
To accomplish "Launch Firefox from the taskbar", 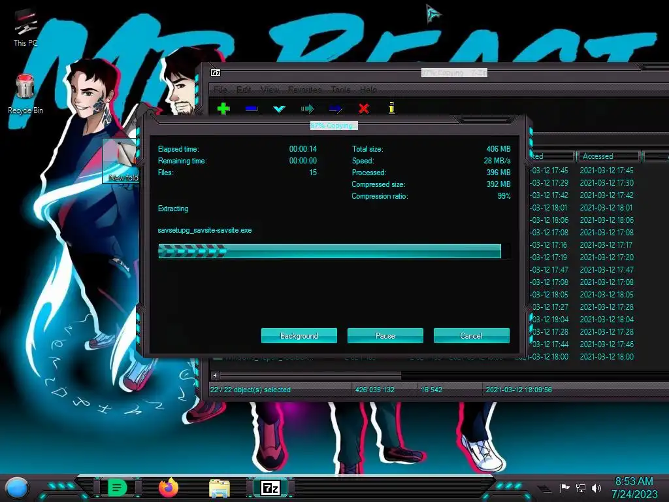I will [x=169, y=488].
